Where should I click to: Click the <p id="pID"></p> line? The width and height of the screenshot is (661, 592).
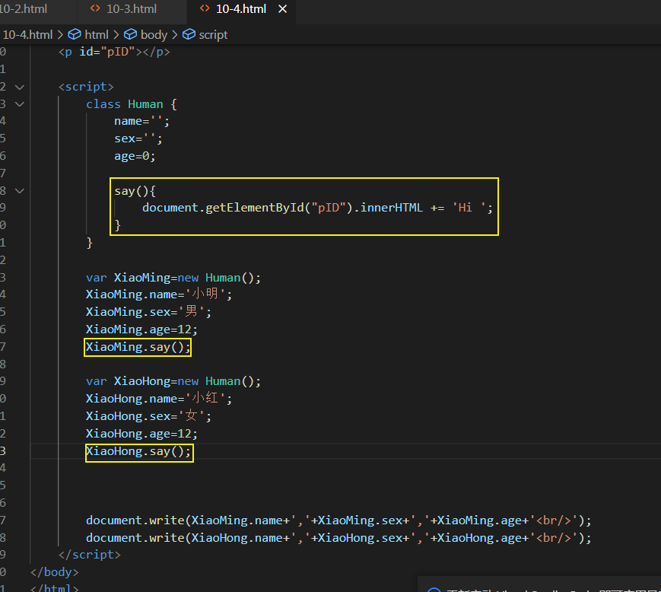point(114,52)
